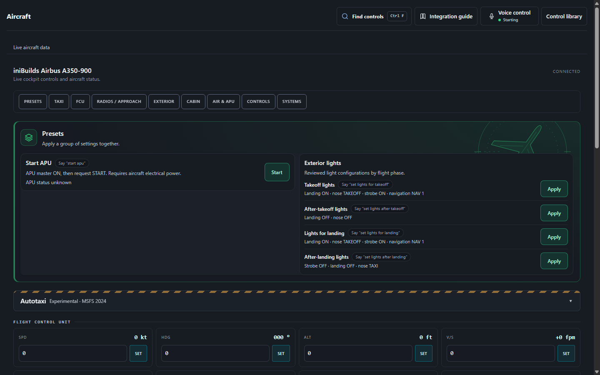The image size is (600, 375).
Task: Open Find controls search
Action: coord(374,16)
